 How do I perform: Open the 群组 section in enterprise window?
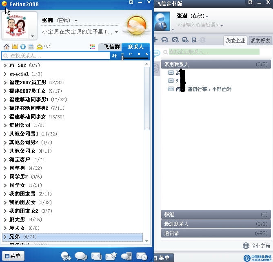tap(216, 214)
